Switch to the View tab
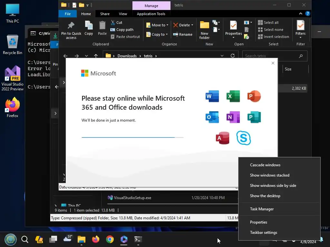 (x=123, y=14)
